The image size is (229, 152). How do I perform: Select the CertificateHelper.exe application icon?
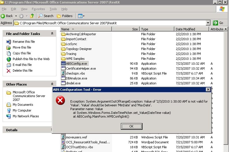pyautogui.click(x=63, y=68)
